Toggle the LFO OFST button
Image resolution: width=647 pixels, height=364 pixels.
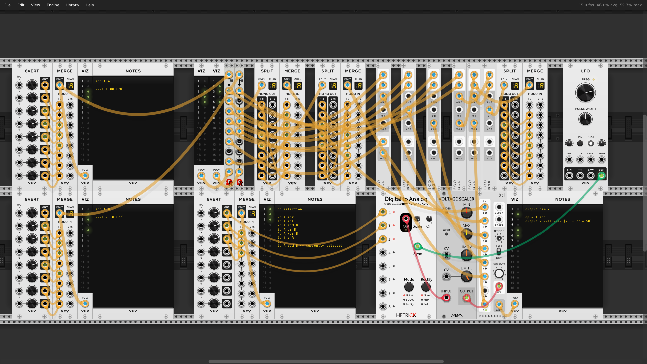[x=591, y=143]
